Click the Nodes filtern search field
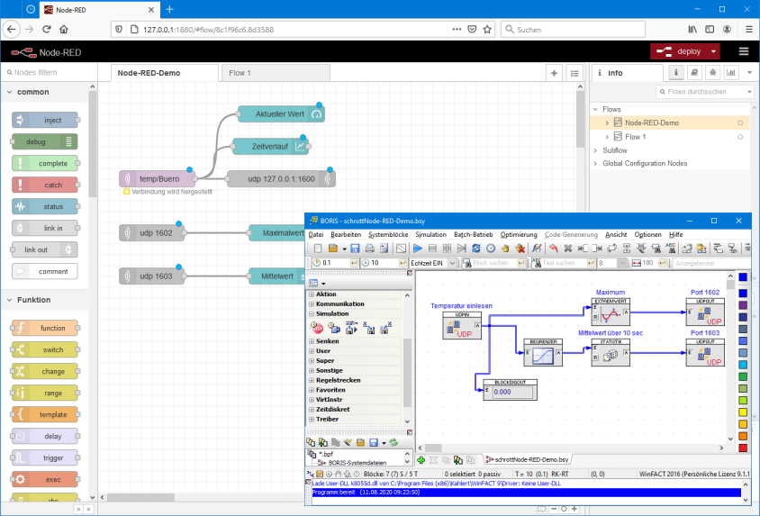The width and height of the screenshot is (760, 516). pyautogui.click(x=49, y=73)
